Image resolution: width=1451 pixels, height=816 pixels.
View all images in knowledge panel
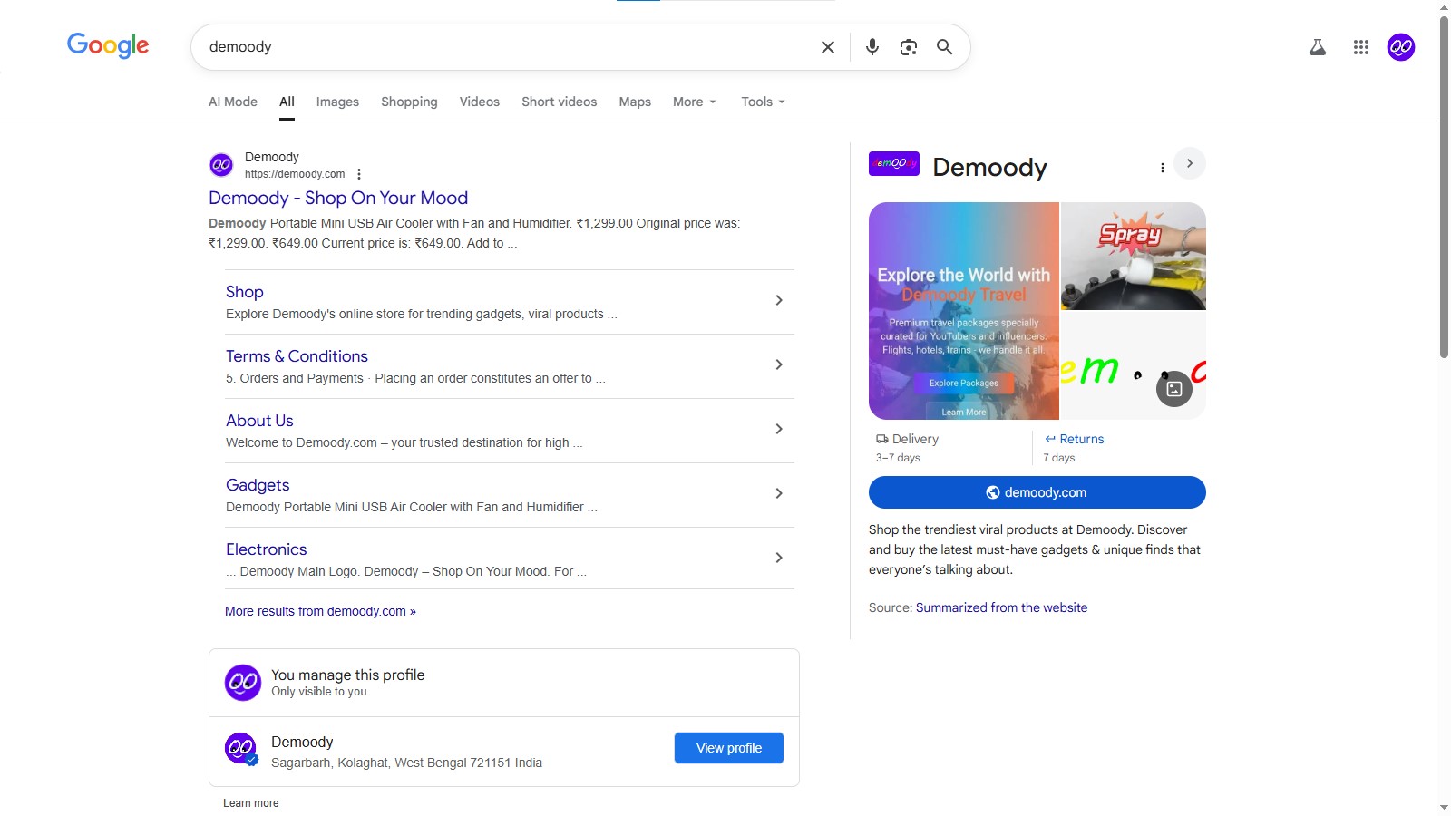pyautogui.click(x=1173, y=389)
